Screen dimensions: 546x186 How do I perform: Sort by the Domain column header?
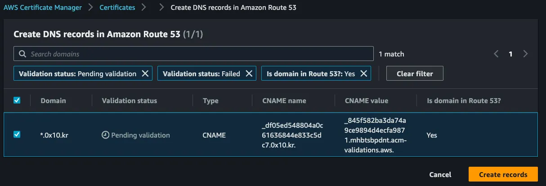tap(53, 100)
